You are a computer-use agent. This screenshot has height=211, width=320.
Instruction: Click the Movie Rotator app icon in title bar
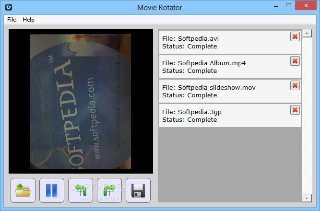(9, 7)
